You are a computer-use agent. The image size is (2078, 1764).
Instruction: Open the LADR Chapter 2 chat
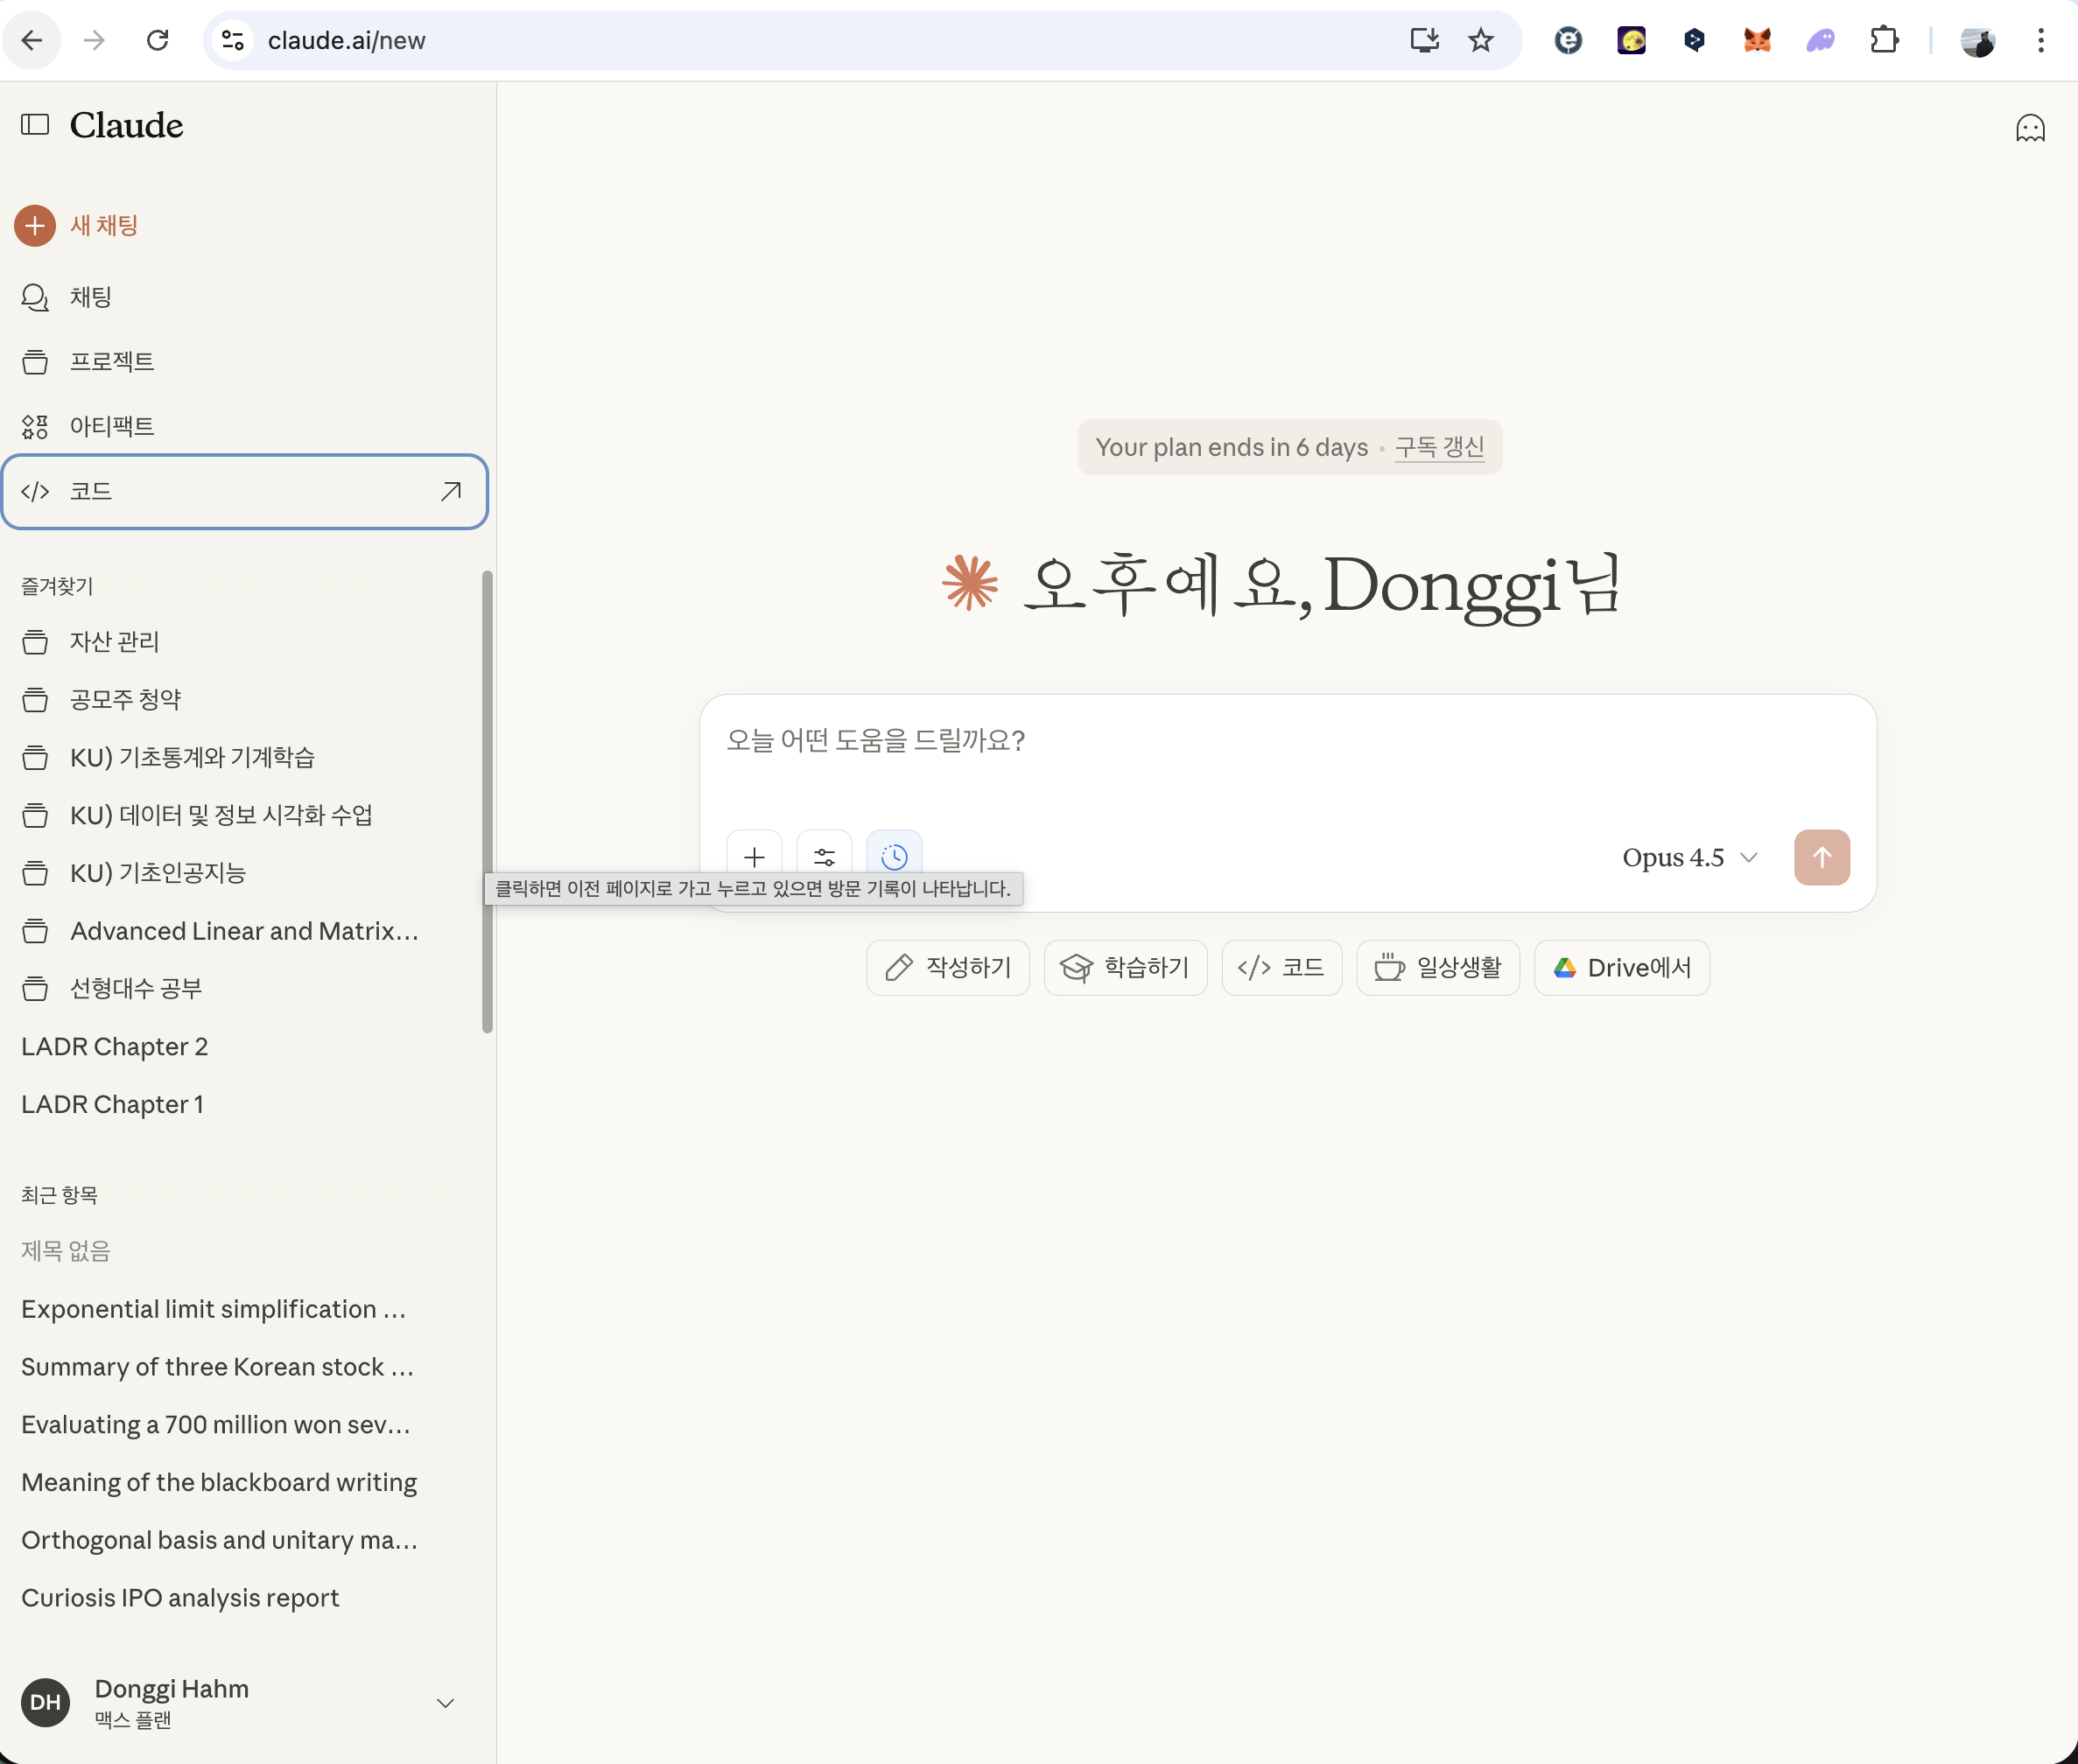tap(114, 1046)
